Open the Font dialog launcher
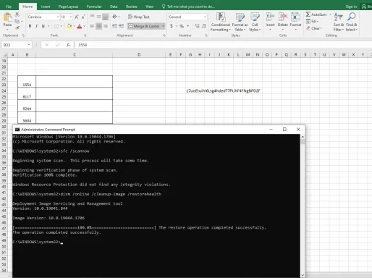372x278 pixels. point(85,35)
